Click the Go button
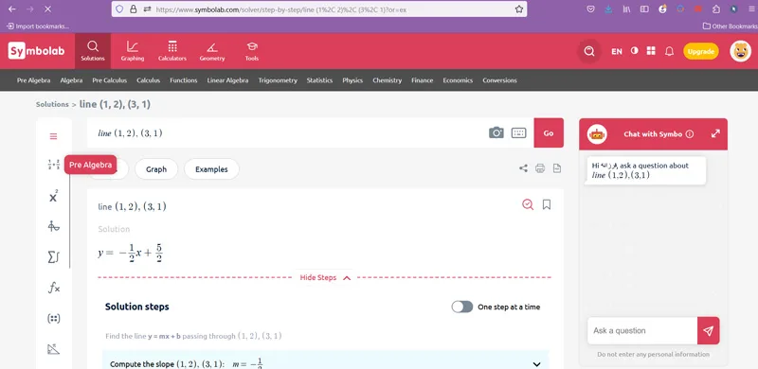This screenshot has width=758, height=369. (549, 132)
